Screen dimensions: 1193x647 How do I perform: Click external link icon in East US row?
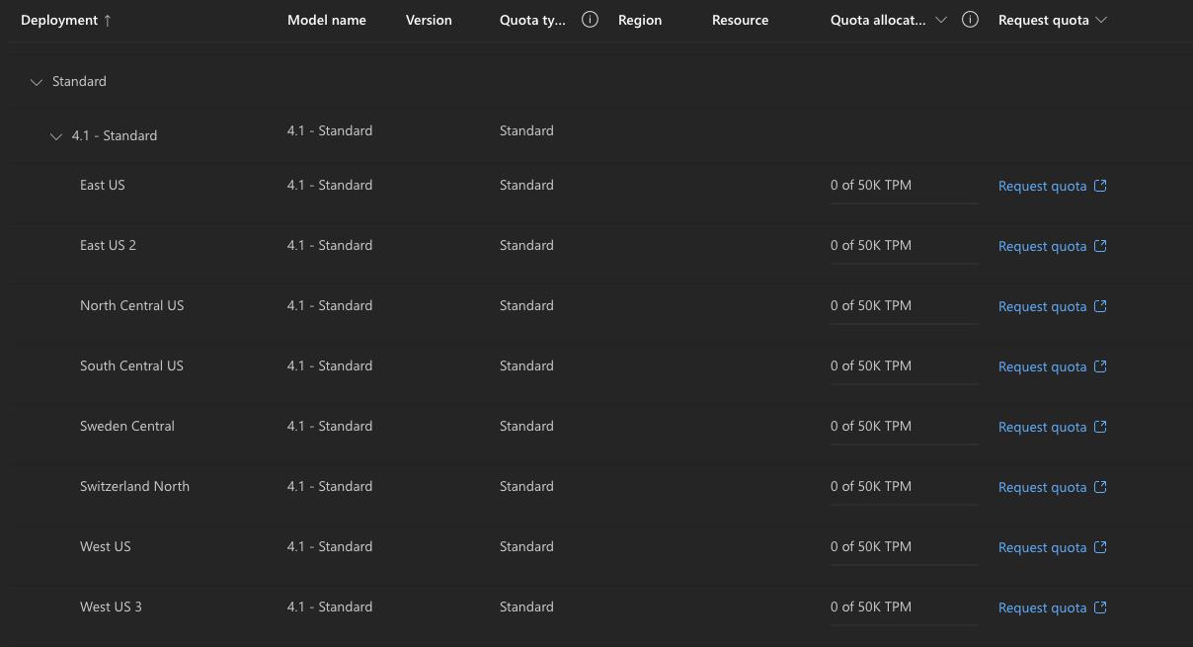tap(1101, 186)
